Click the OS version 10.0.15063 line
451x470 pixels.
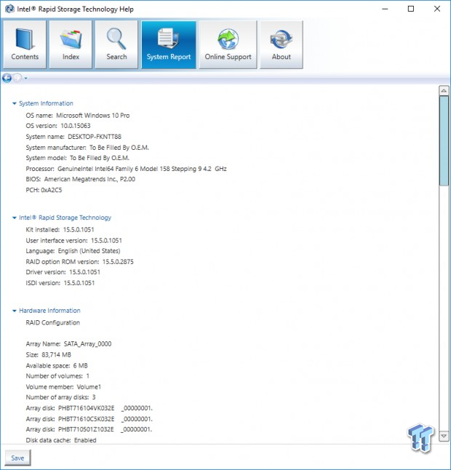tap(58, 126)
